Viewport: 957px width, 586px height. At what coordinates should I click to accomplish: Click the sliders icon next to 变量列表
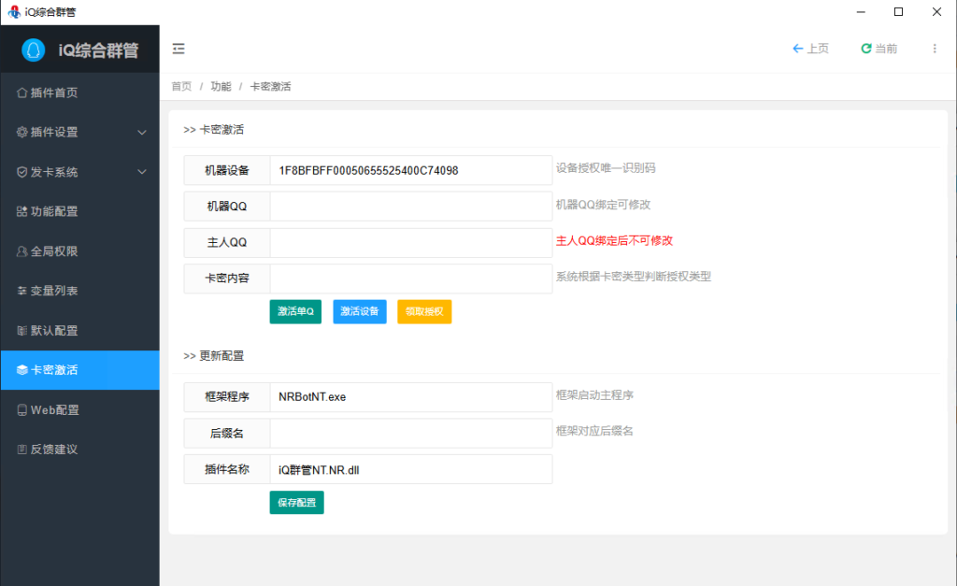pyautogui.click(x=22, y=292)
